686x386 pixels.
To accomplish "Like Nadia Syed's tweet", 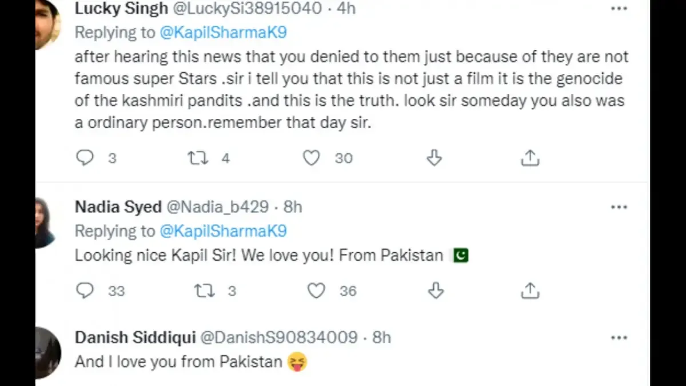I will (316, 291).
